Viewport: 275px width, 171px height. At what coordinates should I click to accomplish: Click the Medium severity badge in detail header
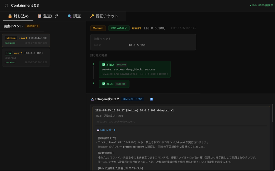(98, 28)
